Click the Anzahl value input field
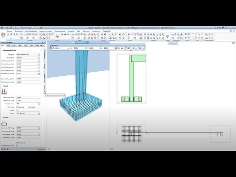This screenshot has width=236, height=177. 28,110
